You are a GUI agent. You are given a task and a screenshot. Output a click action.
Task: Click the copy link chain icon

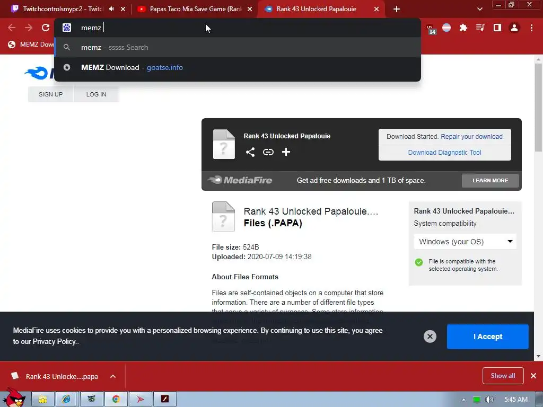tap(268, 152)
